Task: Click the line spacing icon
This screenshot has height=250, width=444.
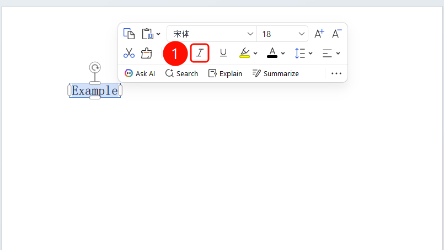Action: tap(300, 53)
